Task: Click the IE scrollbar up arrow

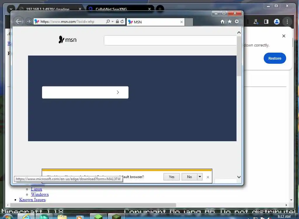Action: 239,33
